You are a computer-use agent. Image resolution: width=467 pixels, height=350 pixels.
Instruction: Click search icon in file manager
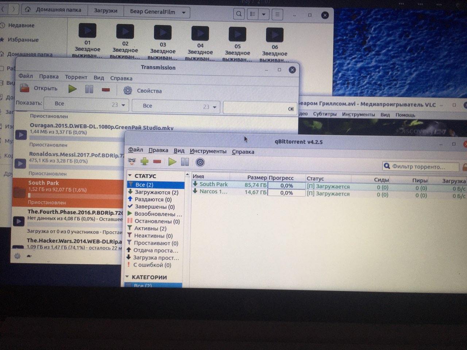pos(239,14)
